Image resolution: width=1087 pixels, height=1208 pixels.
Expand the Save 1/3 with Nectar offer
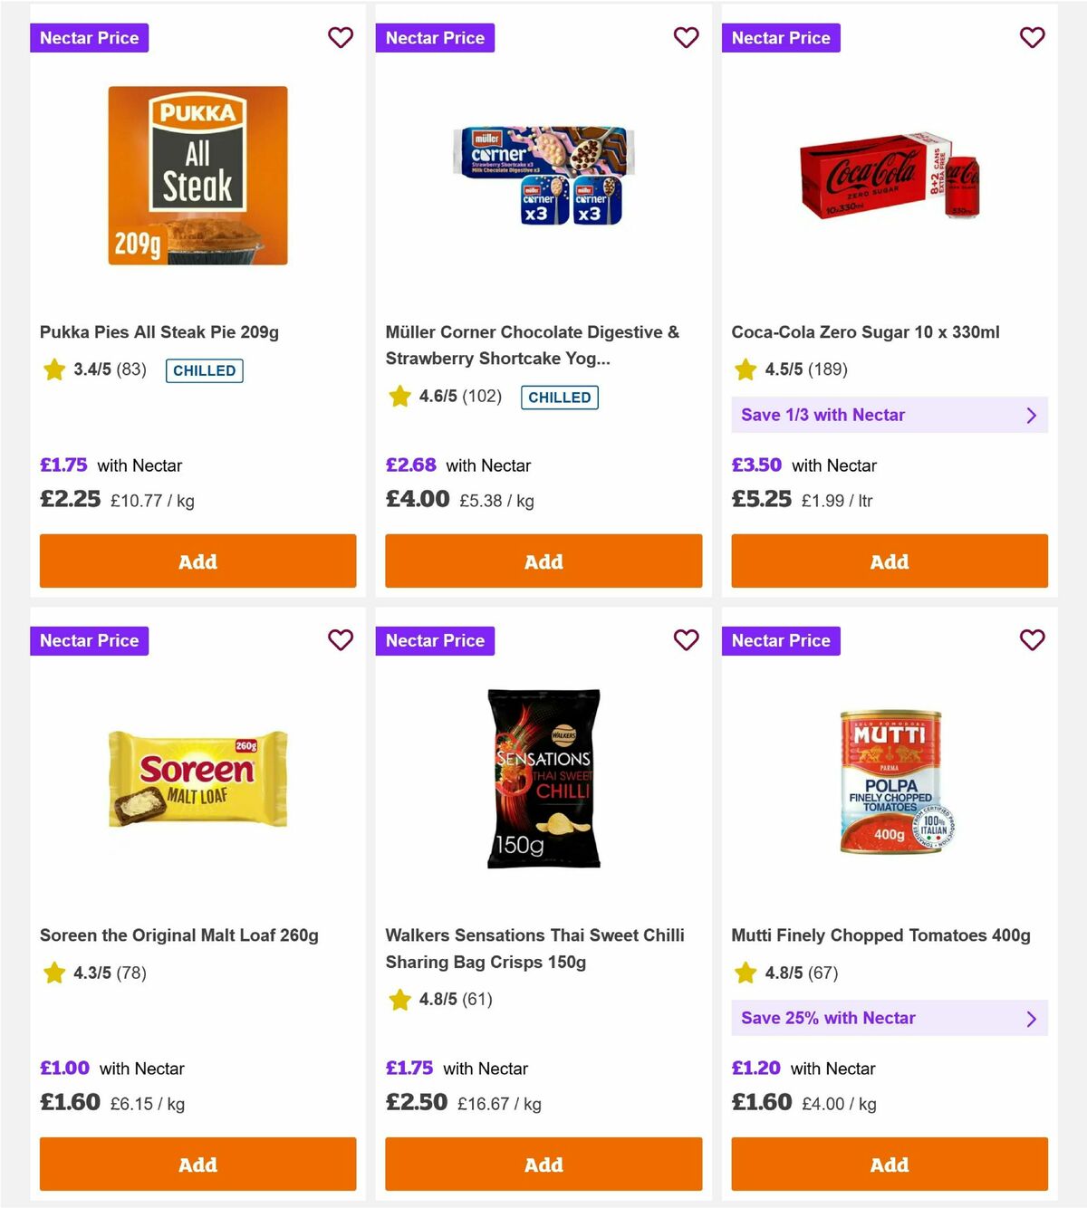point(889,415)
